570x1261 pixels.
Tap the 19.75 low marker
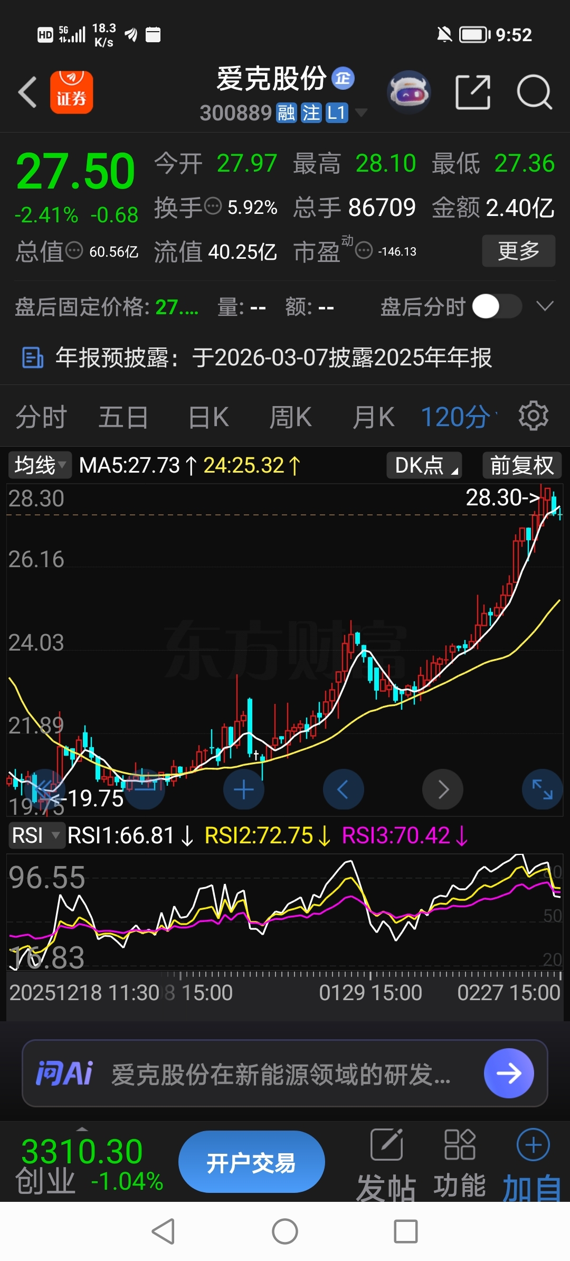pos(88,798)
